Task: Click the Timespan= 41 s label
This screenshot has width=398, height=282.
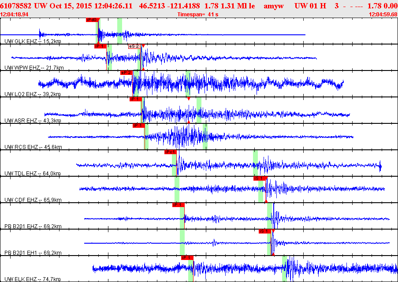Action: pos(198,15)
